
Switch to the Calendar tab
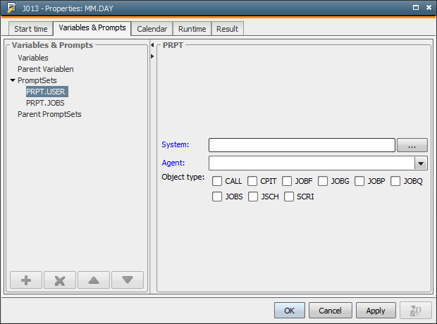pyautogui.click(x=152, y=29)
